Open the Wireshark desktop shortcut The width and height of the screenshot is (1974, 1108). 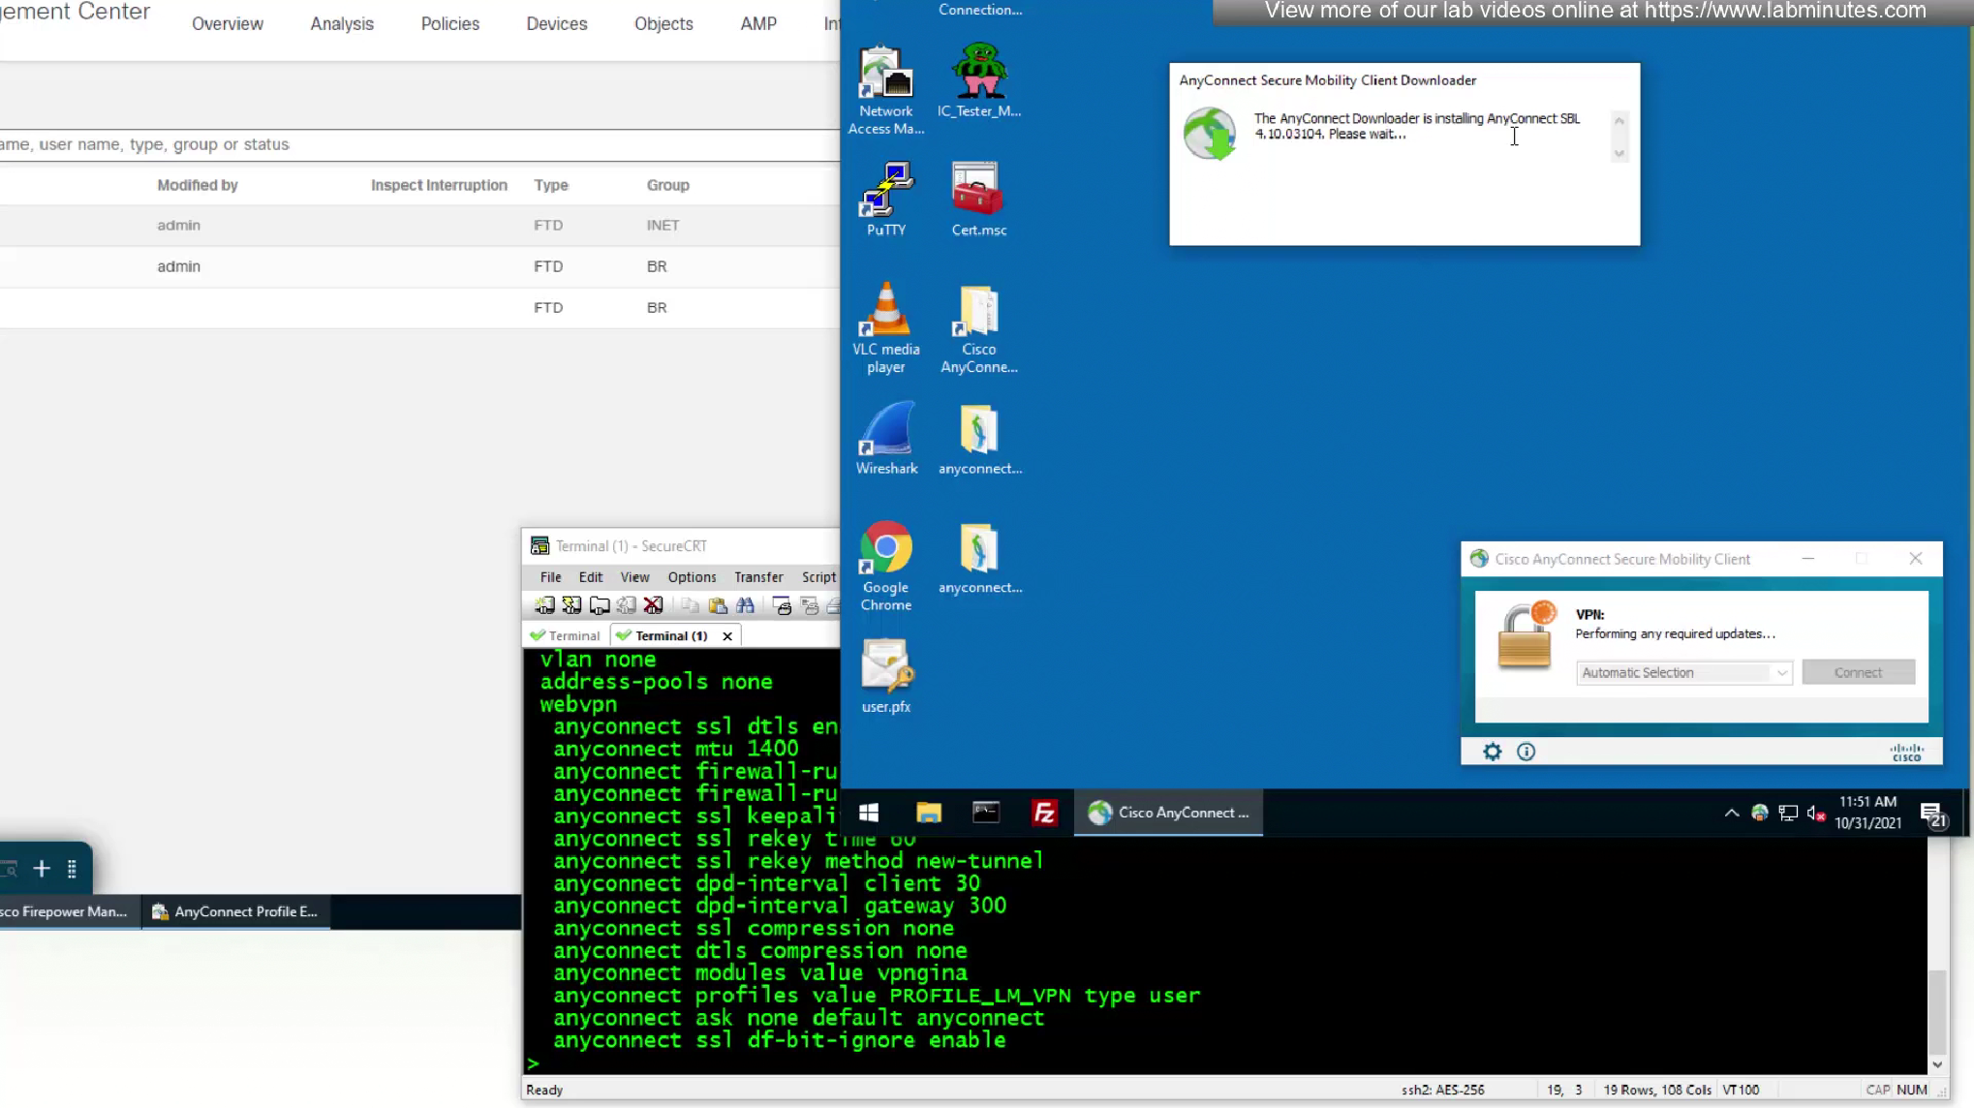(885, 439)
